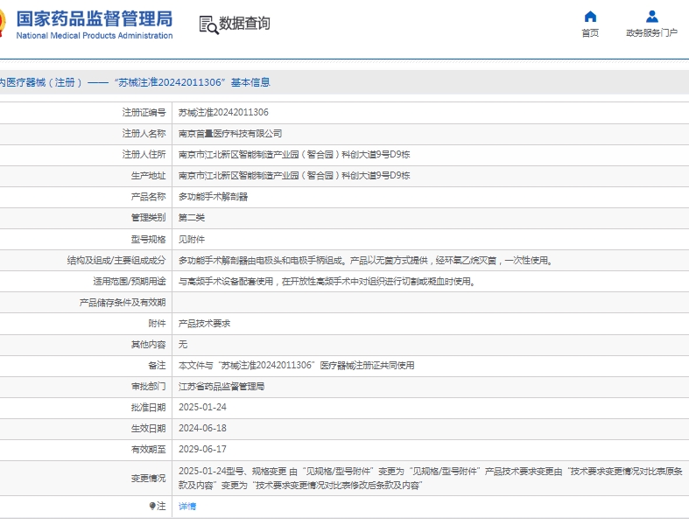Click 国家药品监督管理局 site title
The height and width of the screenshot is (525, 689).
(x=95, y=19)
